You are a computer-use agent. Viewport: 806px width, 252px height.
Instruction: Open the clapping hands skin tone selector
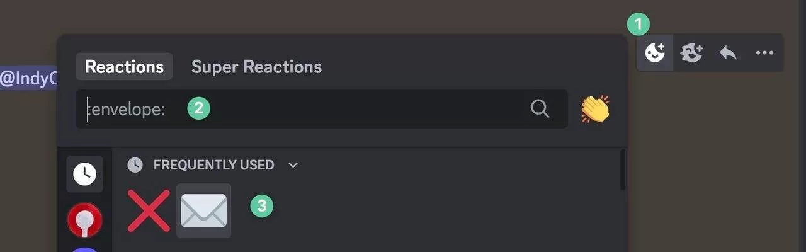[x=595, y=109]
